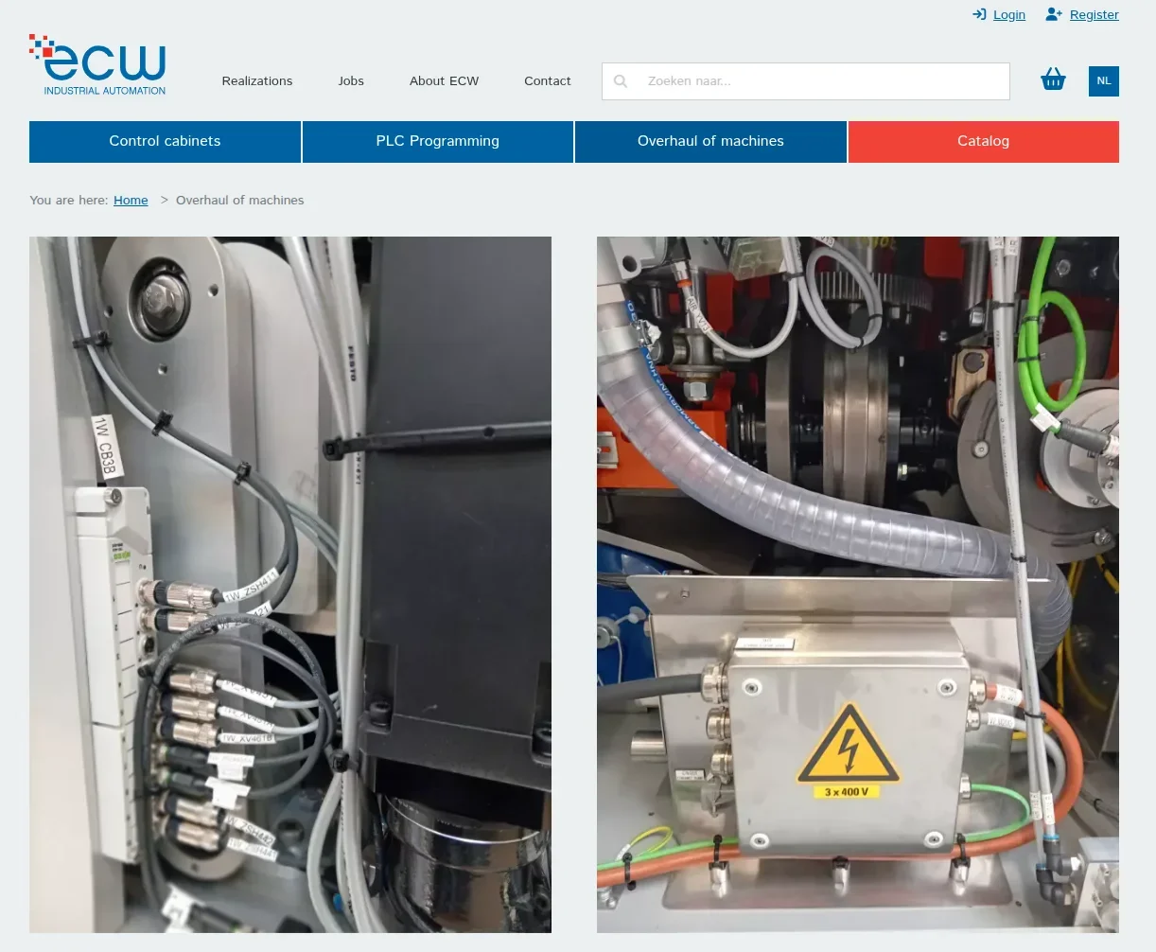Select the Control cabinets tab
This screenshot has width=1156, height=952.
click(x=165, y=141)
